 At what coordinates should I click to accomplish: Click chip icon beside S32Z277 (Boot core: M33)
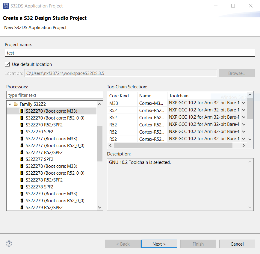(x=22, y=139)
